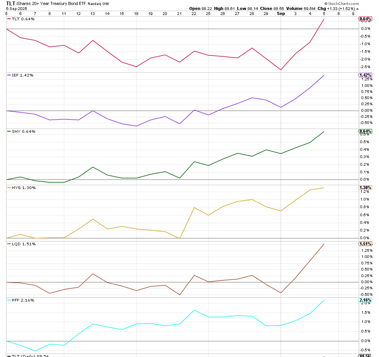Click the red TLT legend color marker
Screen dimensions: 379x357
coord(9,19)
